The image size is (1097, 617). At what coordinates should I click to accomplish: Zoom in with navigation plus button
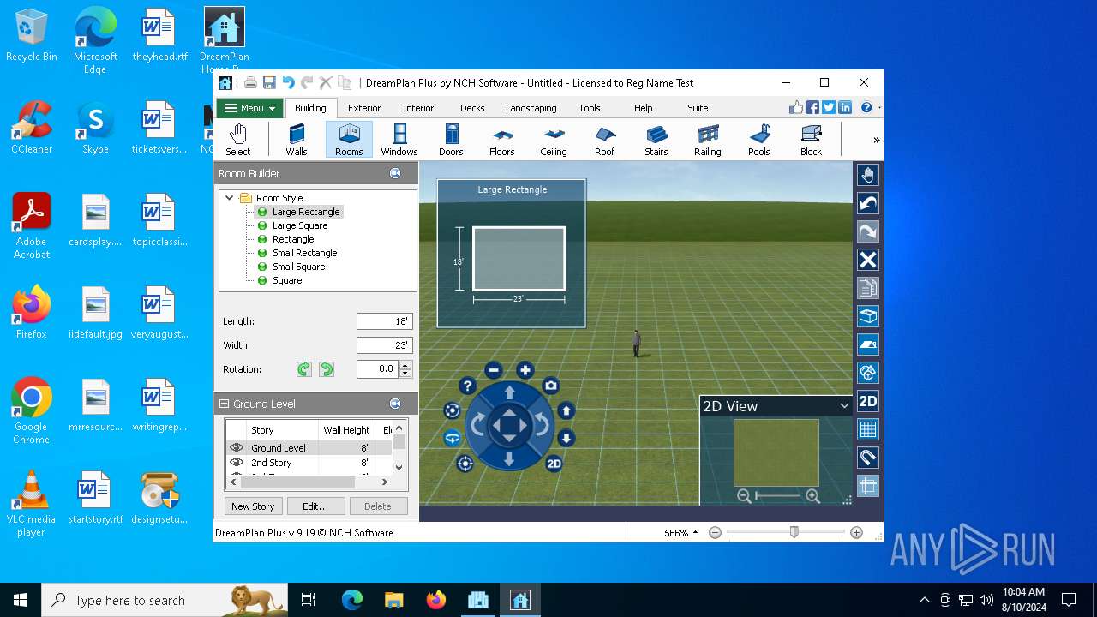pyautogui.click(x=525, y=370)
